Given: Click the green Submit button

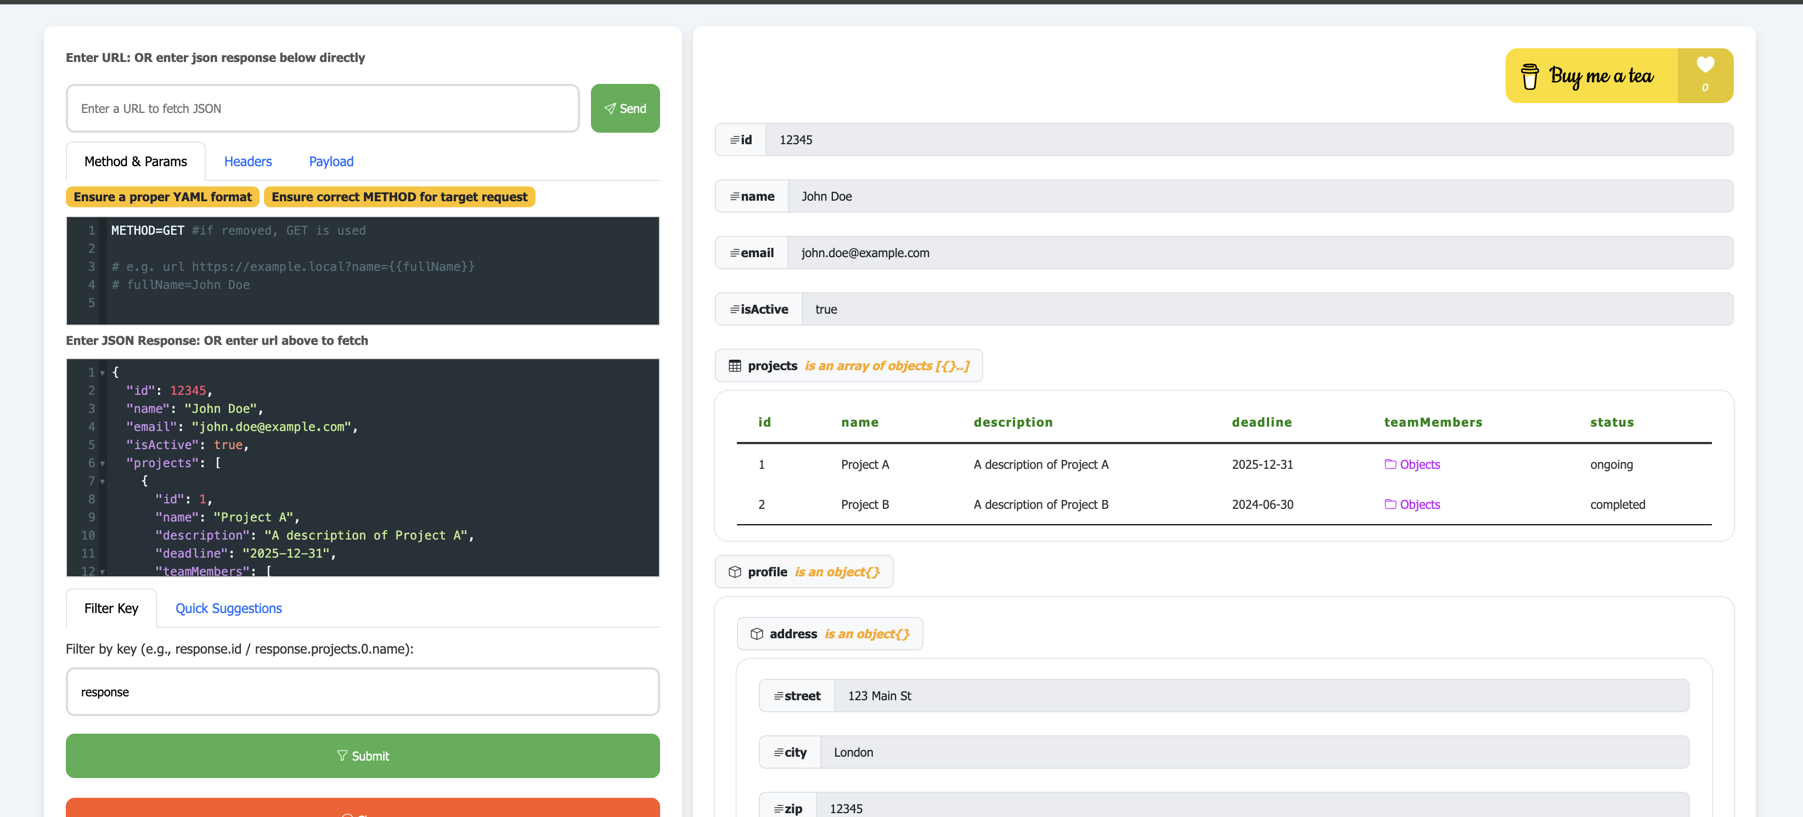Looking at the screenshot, I should (x=363, y=756).
